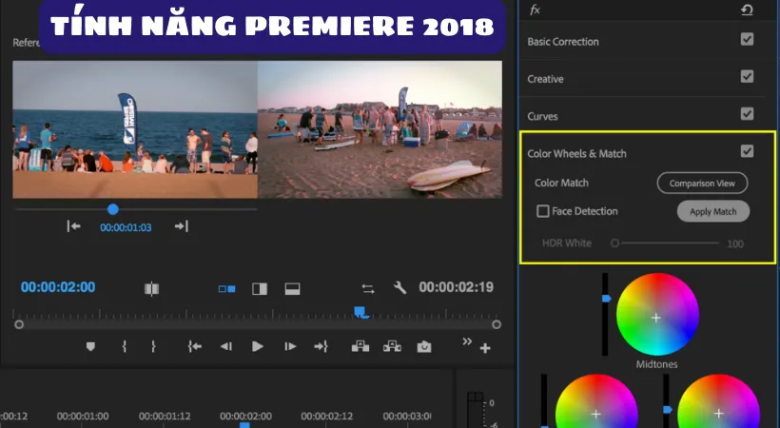This screenshot has width=780, height=428.
Task: Click the HDR White slider handle
Action: coord(614,243)
